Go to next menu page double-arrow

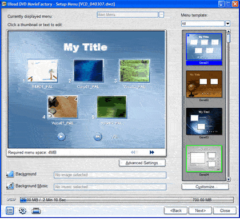152,152
